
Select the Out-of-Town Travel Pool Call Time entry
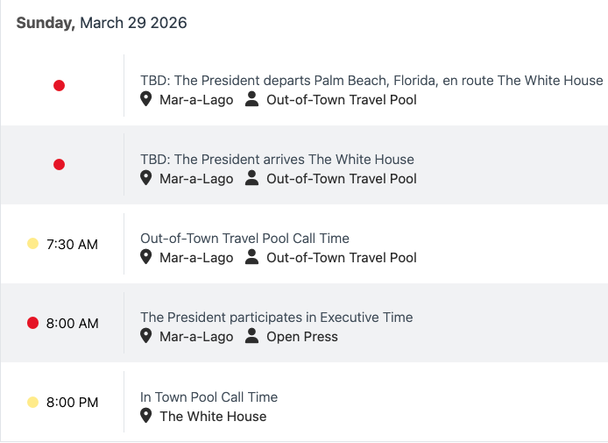coord(244,239)
